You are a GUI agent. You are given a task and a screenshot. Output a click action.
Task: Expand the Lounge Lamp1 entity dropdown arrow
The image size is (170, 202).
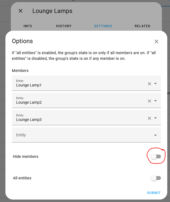pyautogui.click(x=155, y=84)
